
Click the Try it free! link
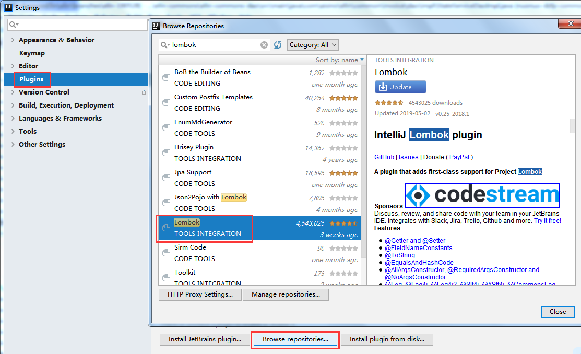click(547, 221)
